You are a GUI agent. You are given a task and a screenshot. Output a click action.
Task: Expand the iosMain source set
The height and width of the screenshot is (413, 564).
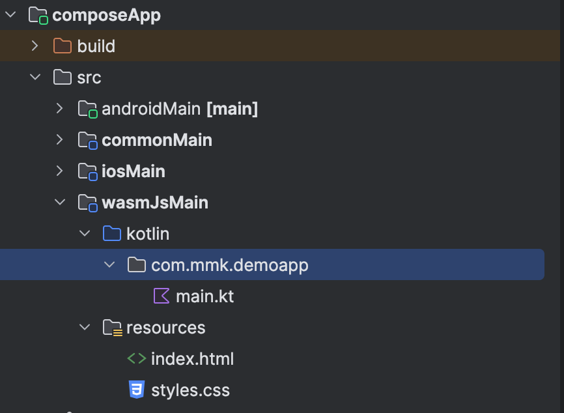tap(59, 171)
